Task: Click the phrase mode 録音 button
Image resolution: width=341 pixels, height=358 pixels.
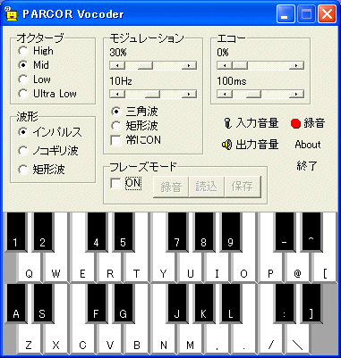Action: point(171,187)
